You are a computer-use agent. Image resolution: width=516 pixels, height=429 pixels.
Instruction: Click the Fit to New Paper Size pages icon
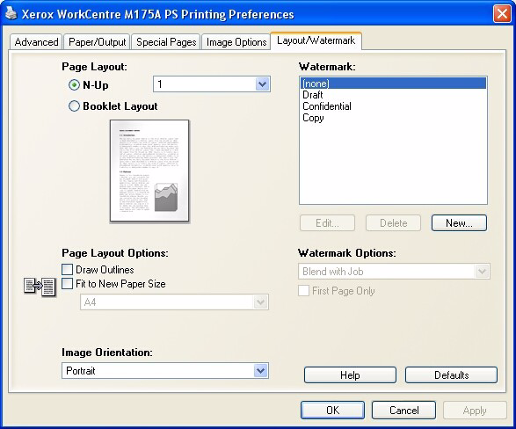coord(40,287)
